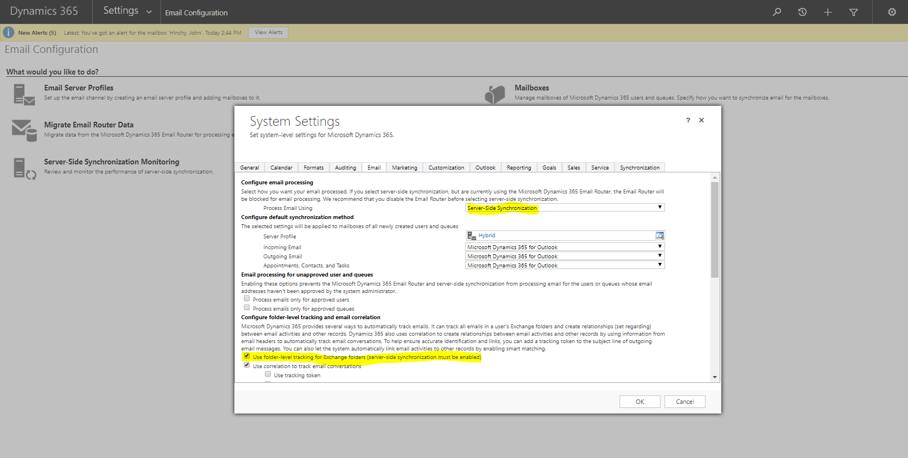
Task: Toggle Process emails only for approved users
Action: click(247, 298)
